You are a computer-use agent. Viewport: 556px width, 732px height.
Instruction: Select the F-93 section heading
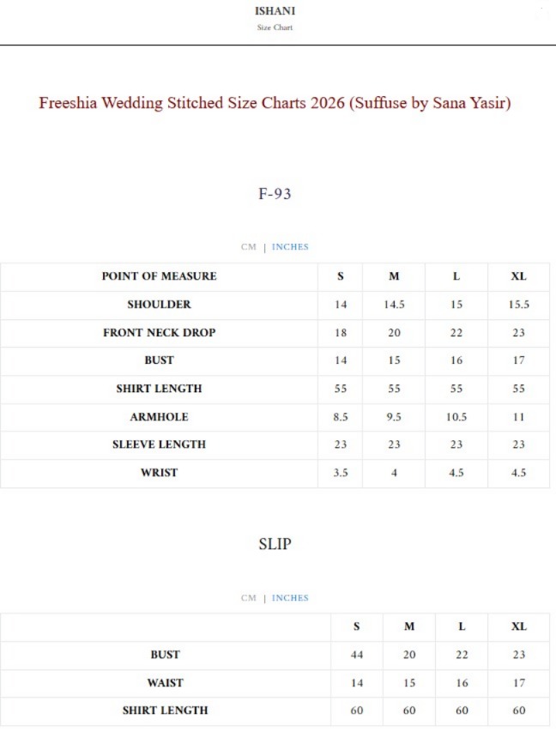coord(275,194)
